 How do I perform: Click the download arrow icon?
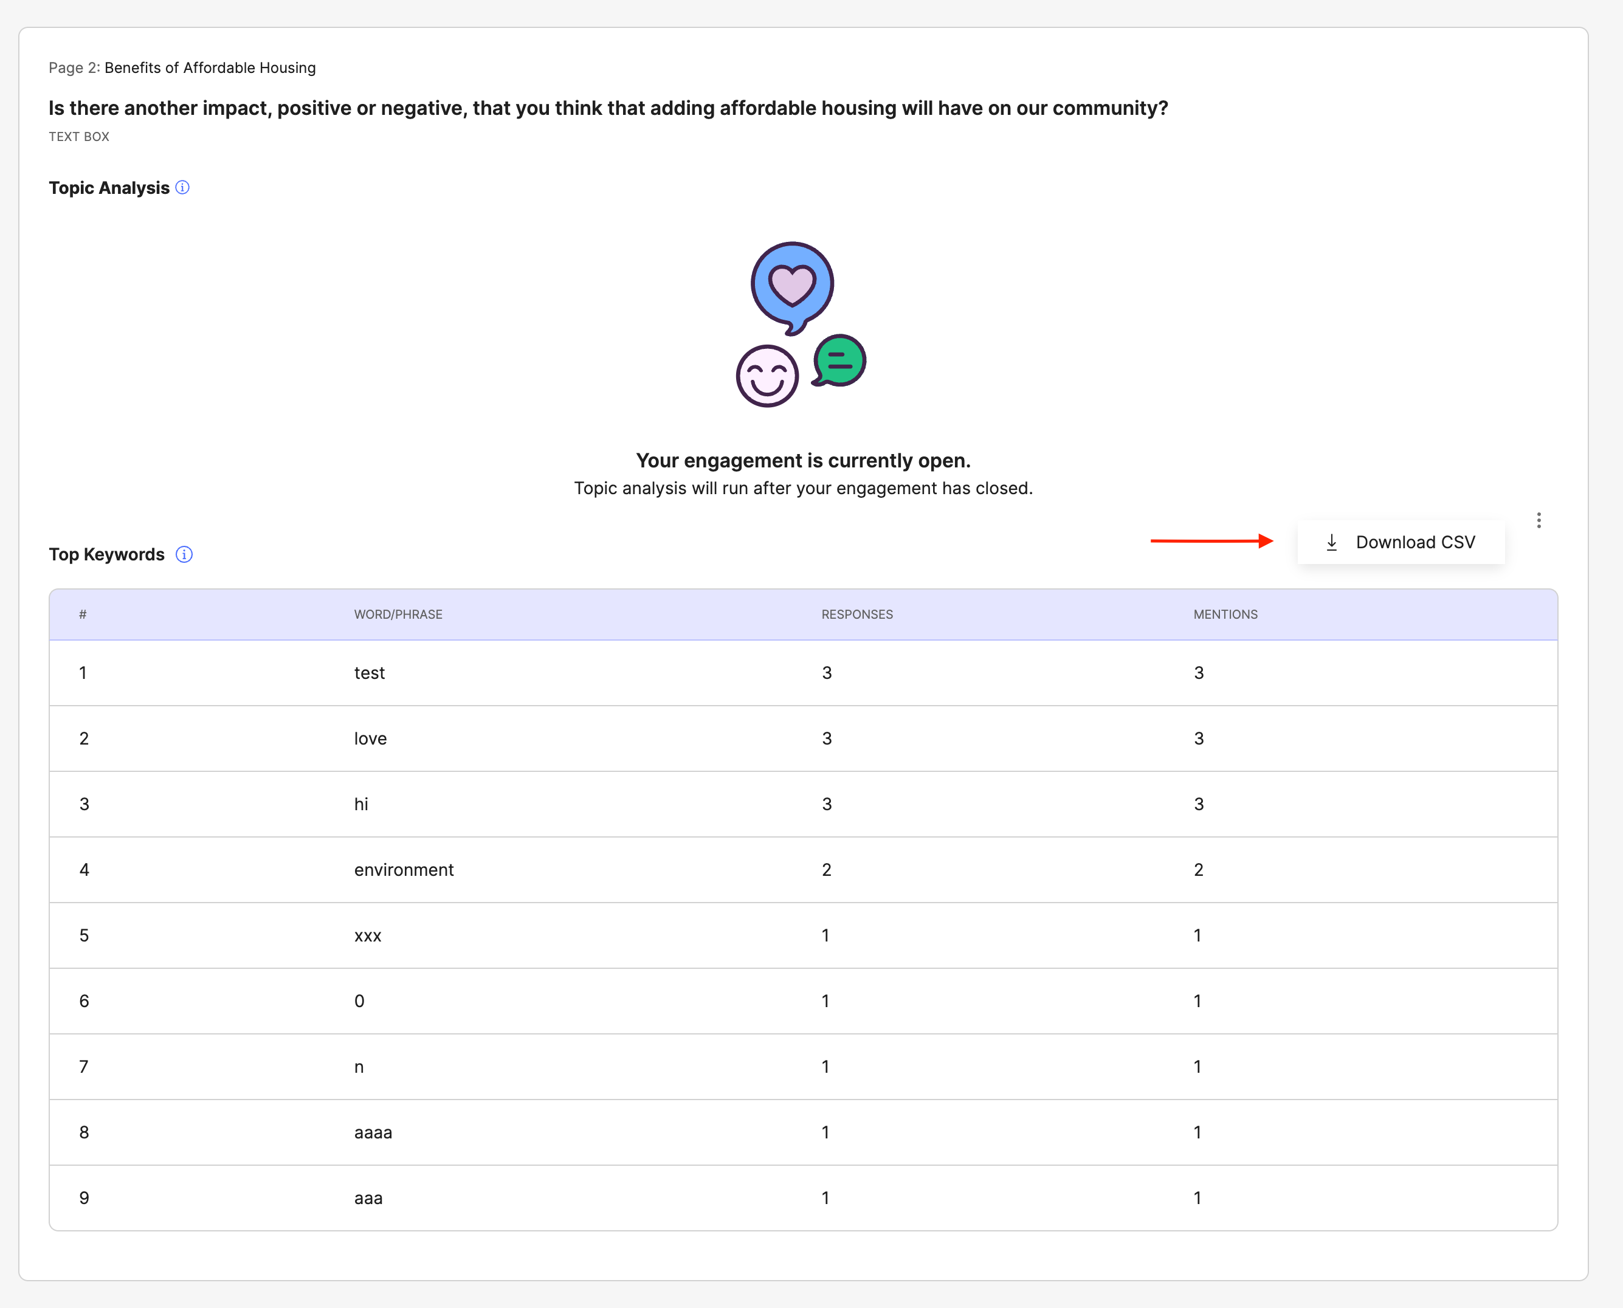1331,543
